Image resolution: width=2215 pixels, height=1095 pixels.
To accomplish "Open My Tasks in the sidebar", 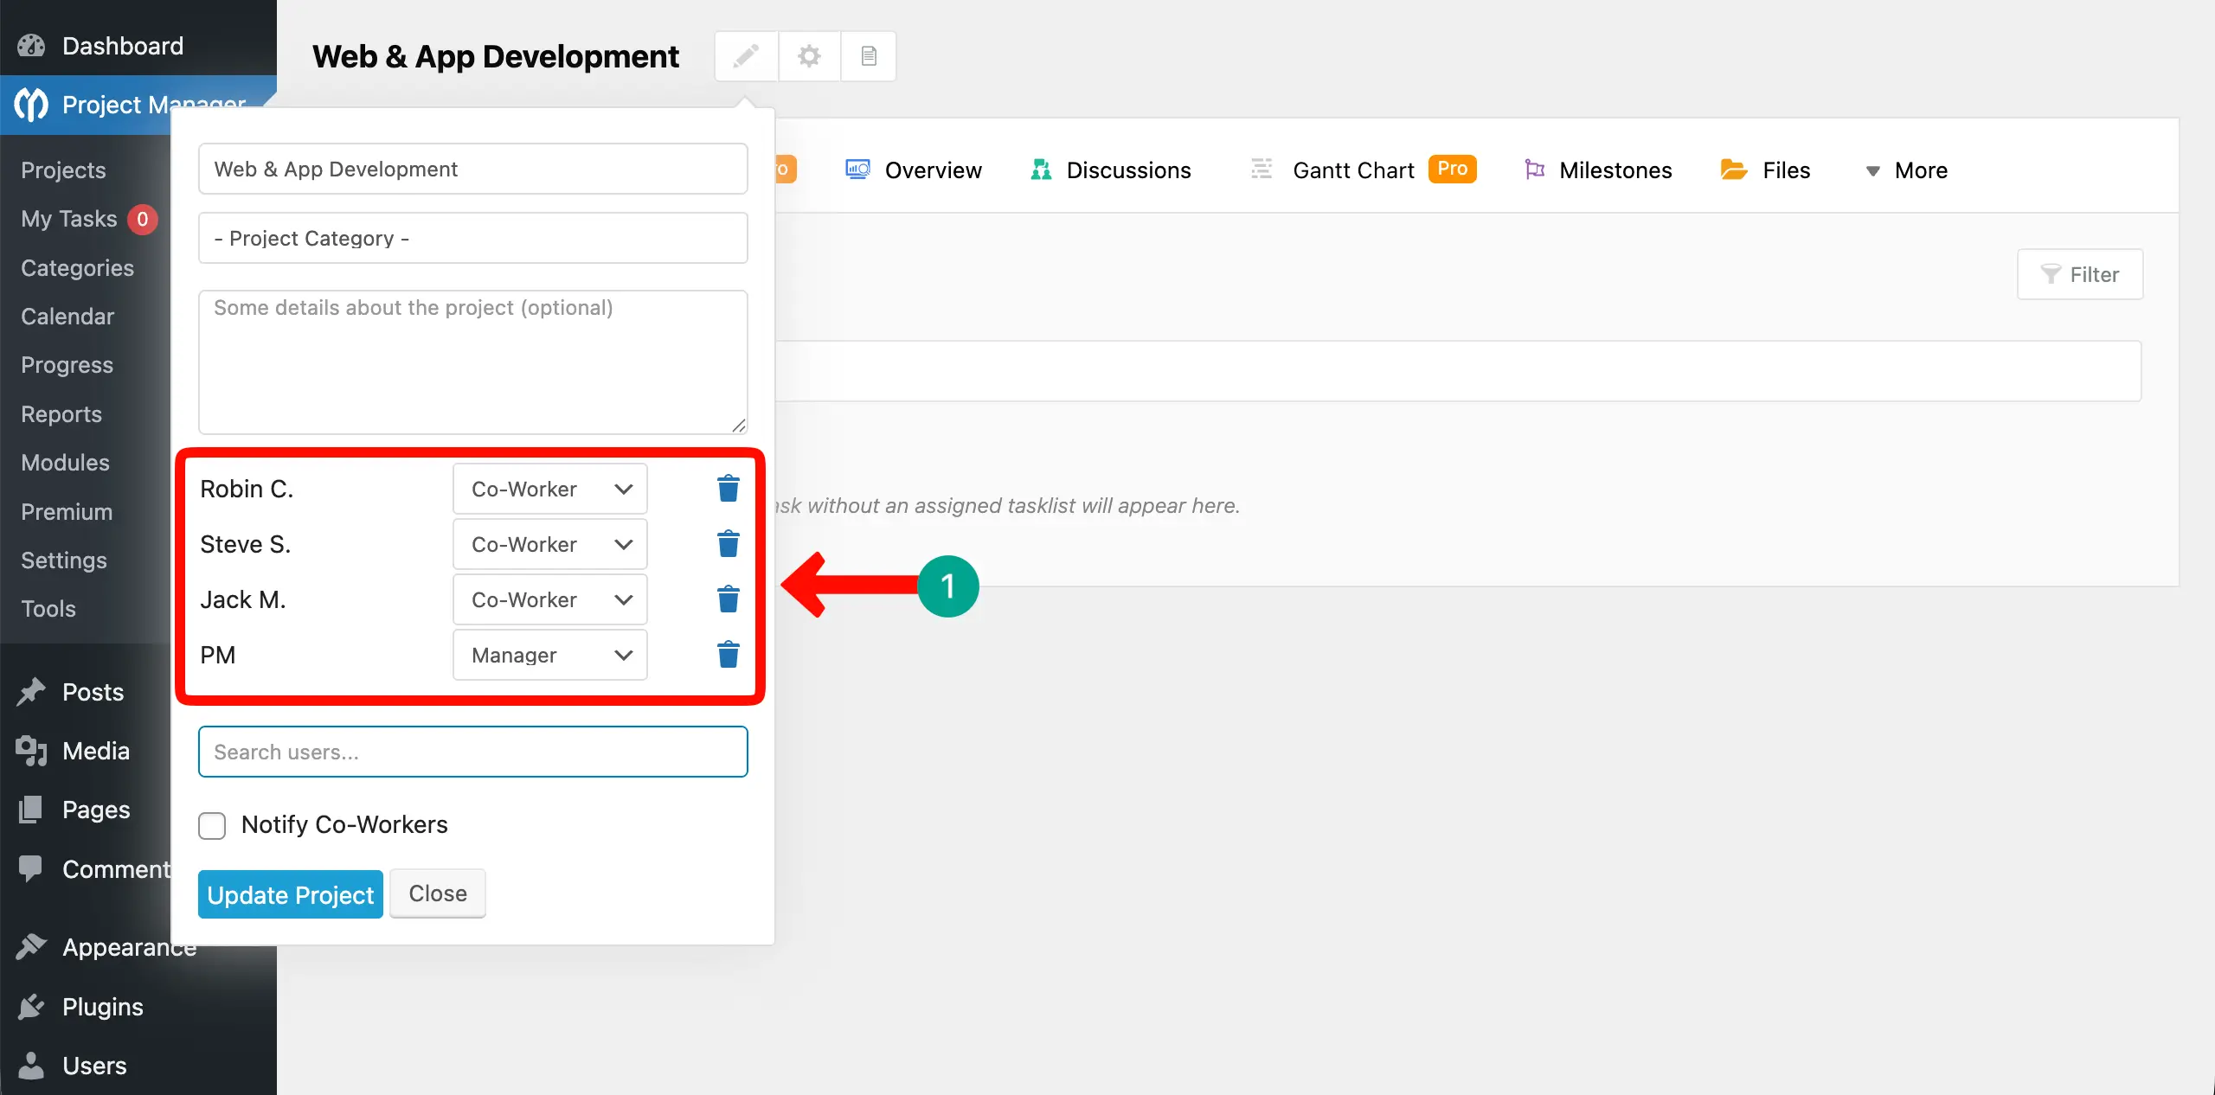I will [x=68, y=219].
